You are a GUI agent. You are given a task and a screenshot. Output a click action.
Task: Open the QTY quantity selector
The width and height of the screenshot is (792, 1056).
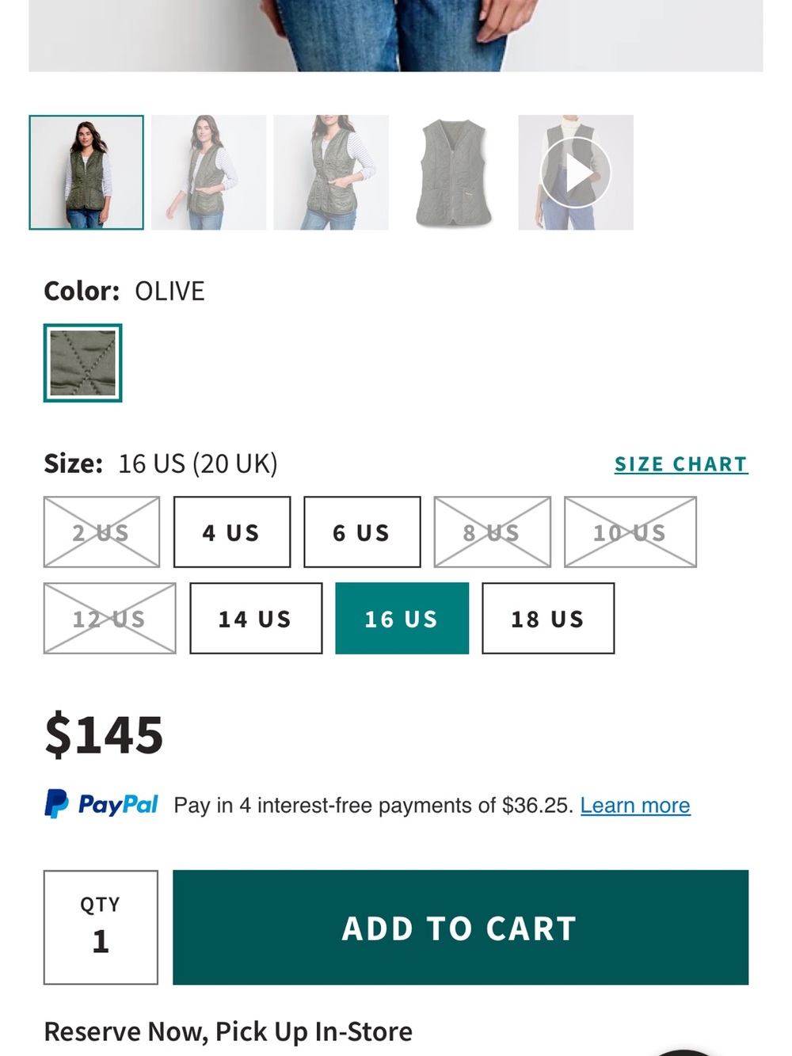pos(101,928)
